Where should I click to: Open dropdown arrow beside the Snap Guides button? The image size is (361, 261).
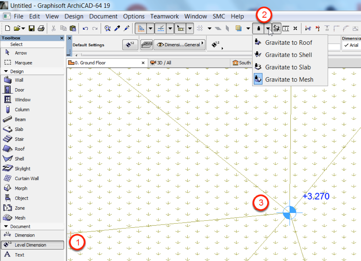170,28
